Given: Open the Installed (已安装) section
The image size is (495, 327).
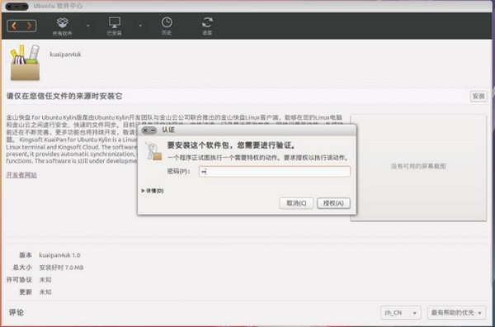Looking at the screenshot, I should click(115, 26).
